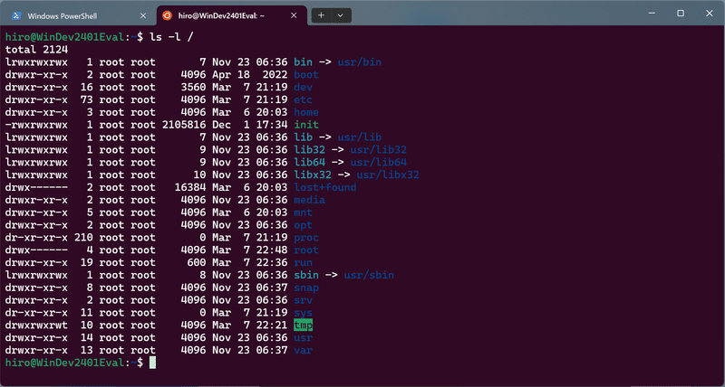This screenshot has height=387, width=725.
Task: Click the 'dev' directory name
Action: [304, 87]
